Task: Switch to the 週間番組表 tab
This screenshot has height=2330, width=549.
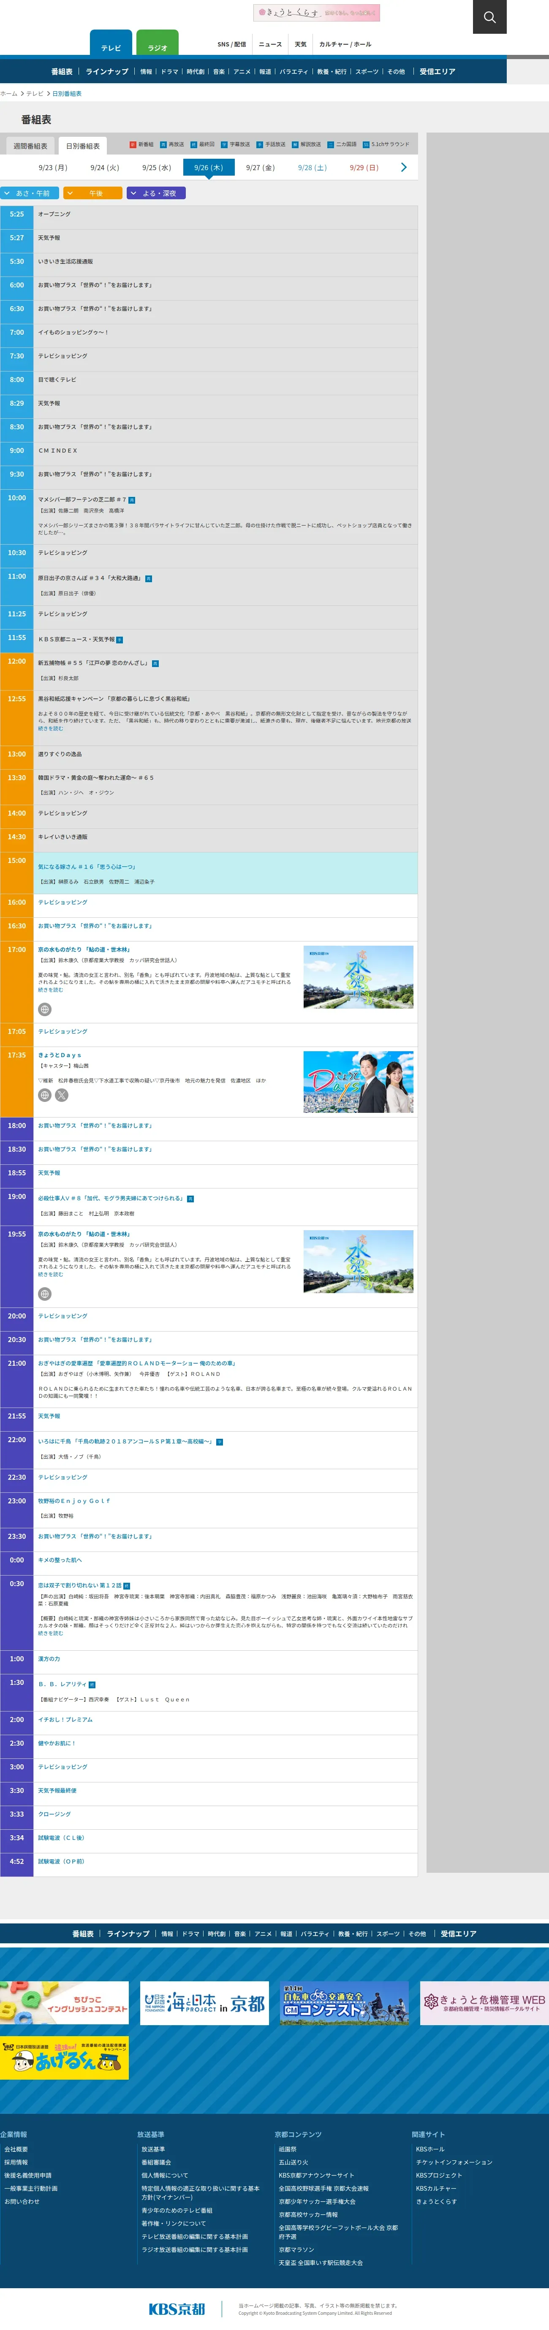Action: coord(30,146)
